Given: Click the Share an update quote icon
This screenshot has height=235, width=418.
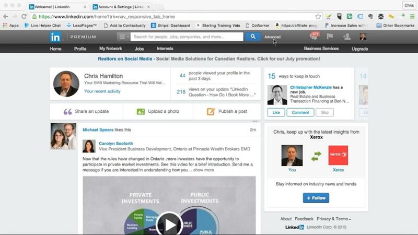Looking at the screenshot, I should [67, 112].
